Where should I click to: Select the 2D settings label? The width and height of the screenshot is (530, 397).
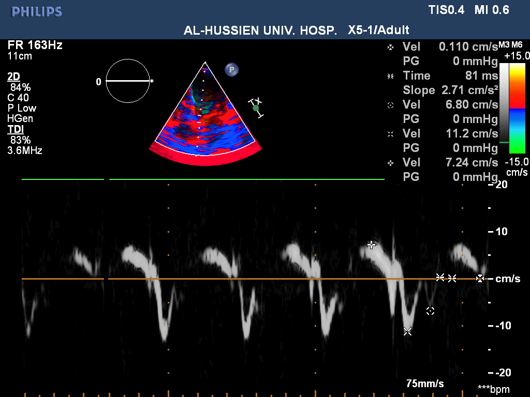click(13, 77)
